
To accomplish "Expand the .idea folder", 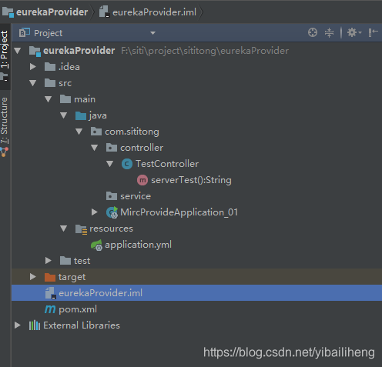I will 32,67.
